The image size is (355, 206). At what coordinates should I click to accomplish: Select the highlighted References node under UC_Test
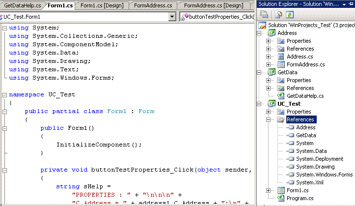point(301,119)
